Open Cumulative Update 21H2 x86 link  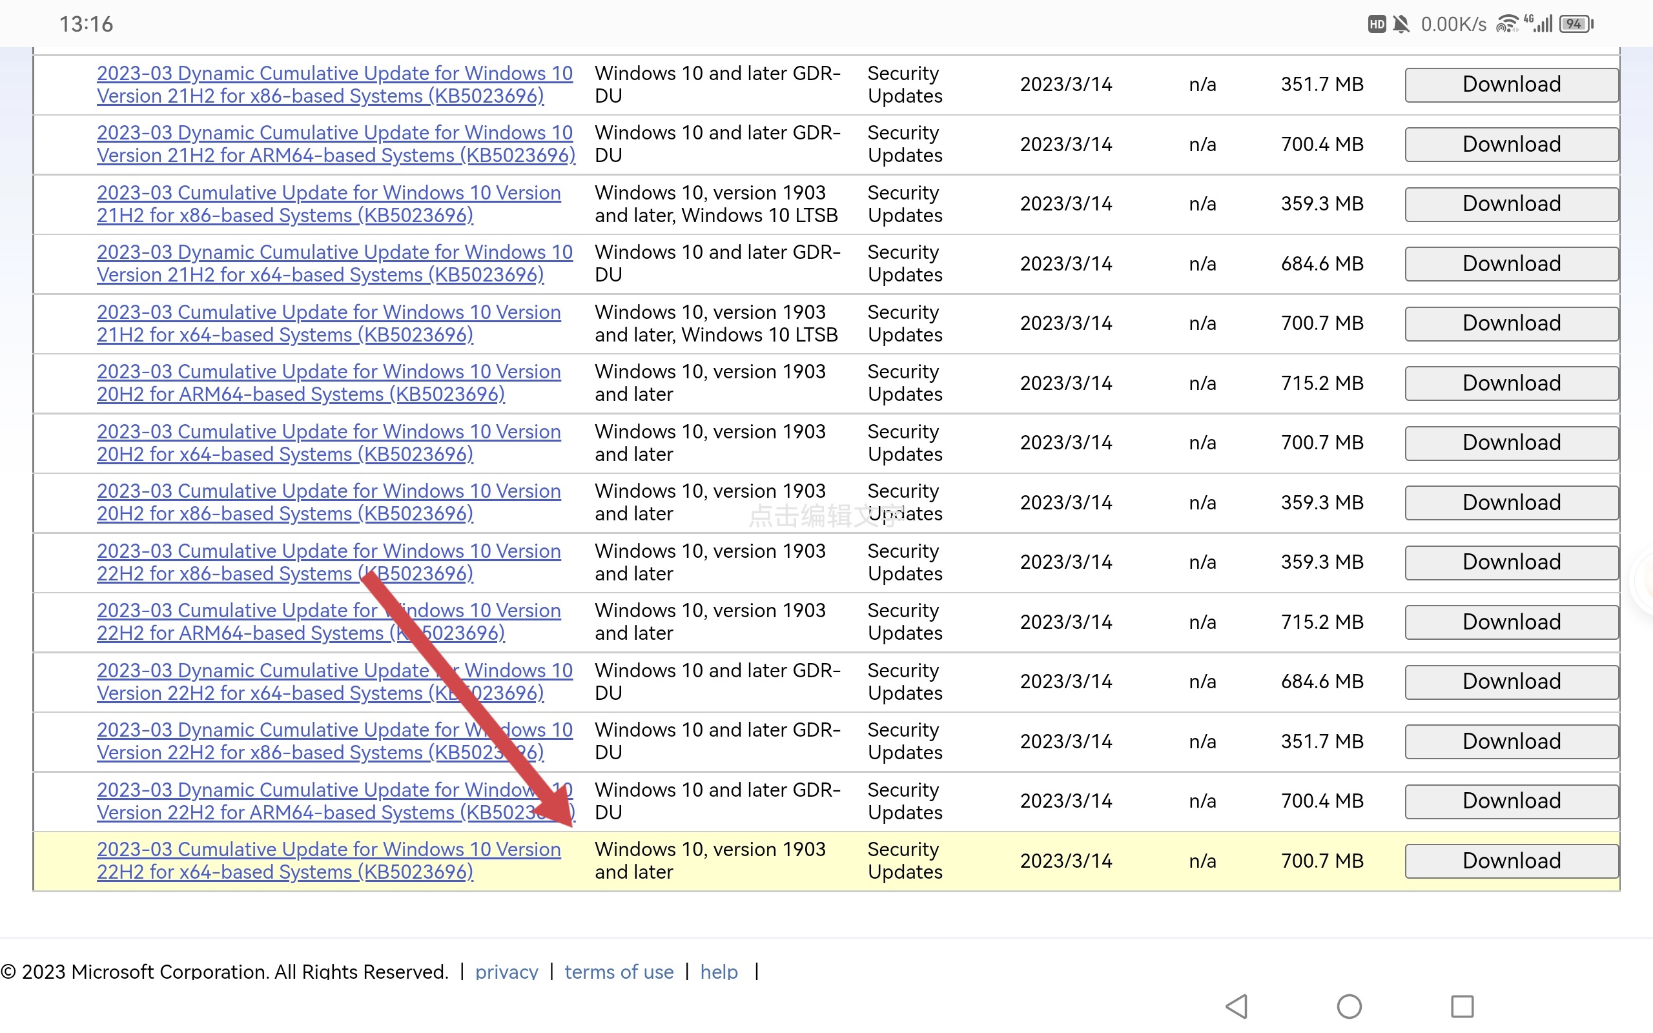point(329,204)
